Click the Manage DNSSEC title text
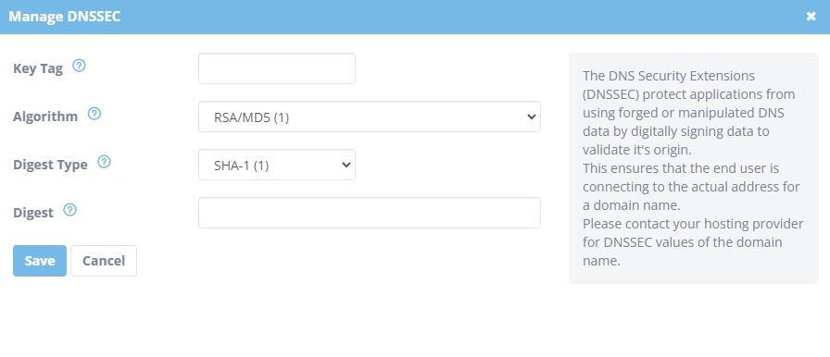The image size is (830, 357). click(65, 17)
